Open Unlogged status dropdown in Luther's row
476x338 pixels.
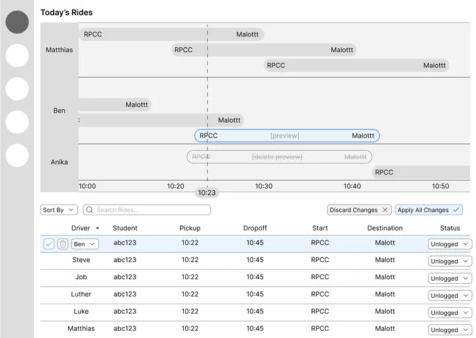(450, 296)
